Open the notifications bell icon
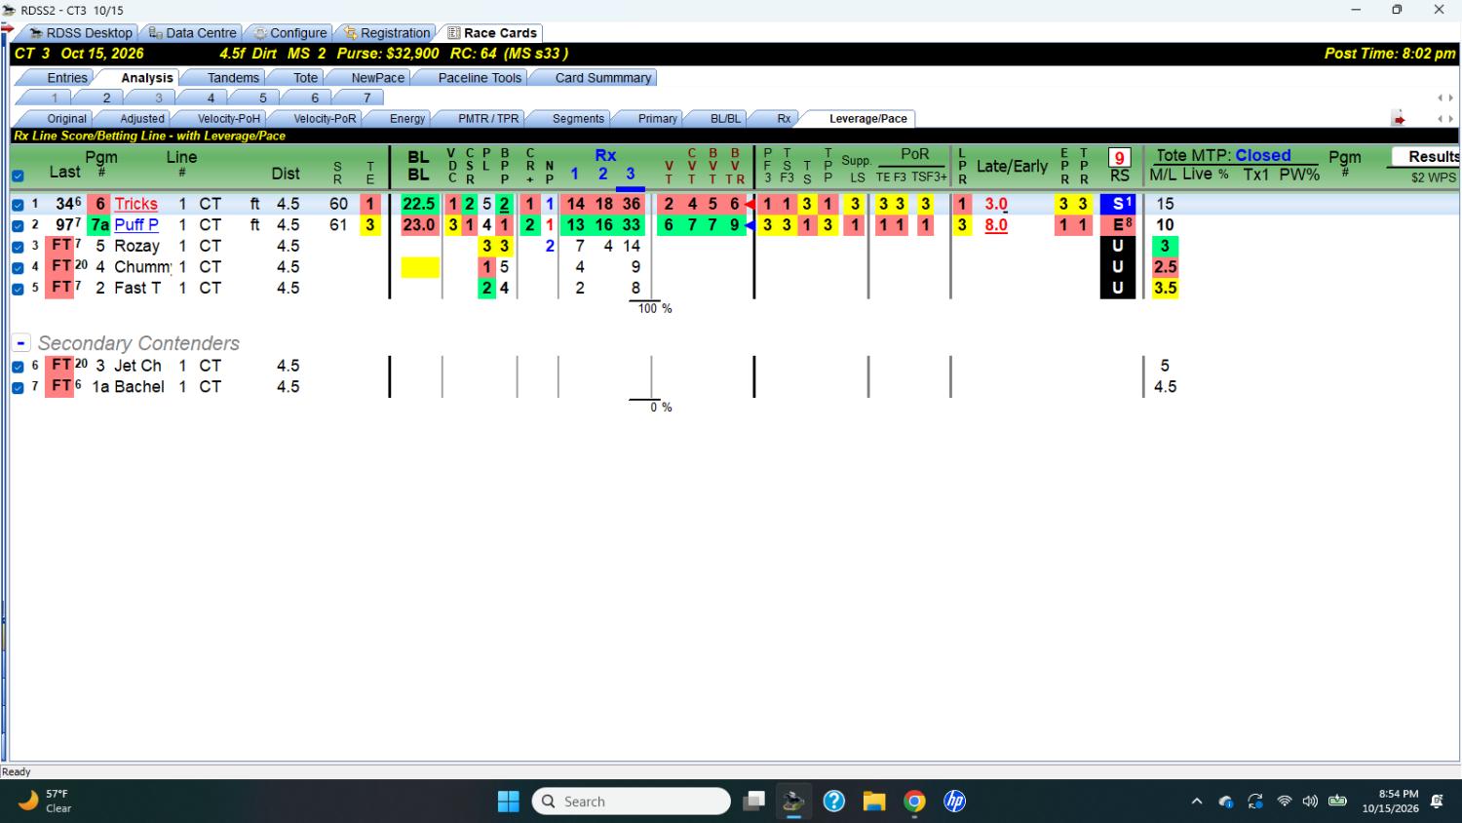 (1437, 802)
